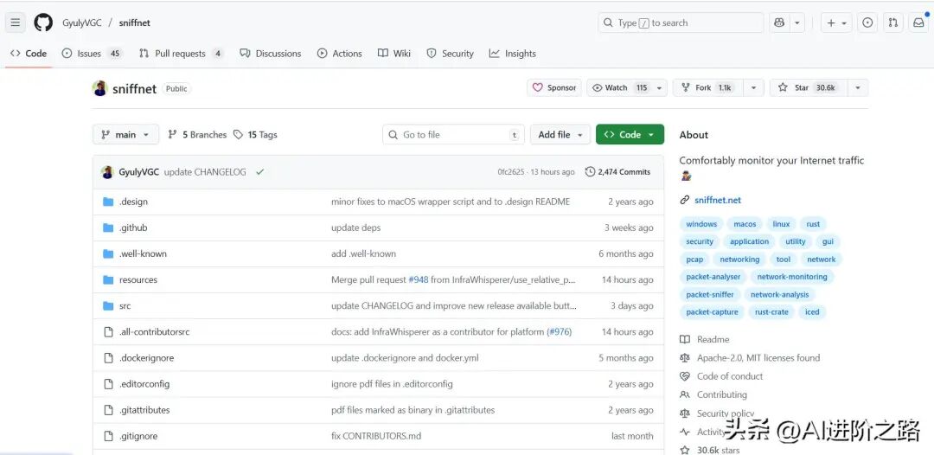
Task: Open the Copilot icon button
Action: pos(779,22)
